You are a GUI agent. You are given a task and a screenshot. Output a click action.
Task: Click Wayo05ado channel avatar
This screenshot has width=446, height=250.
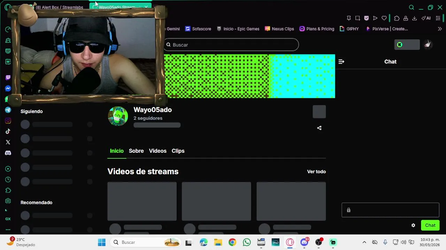(118, 116)
